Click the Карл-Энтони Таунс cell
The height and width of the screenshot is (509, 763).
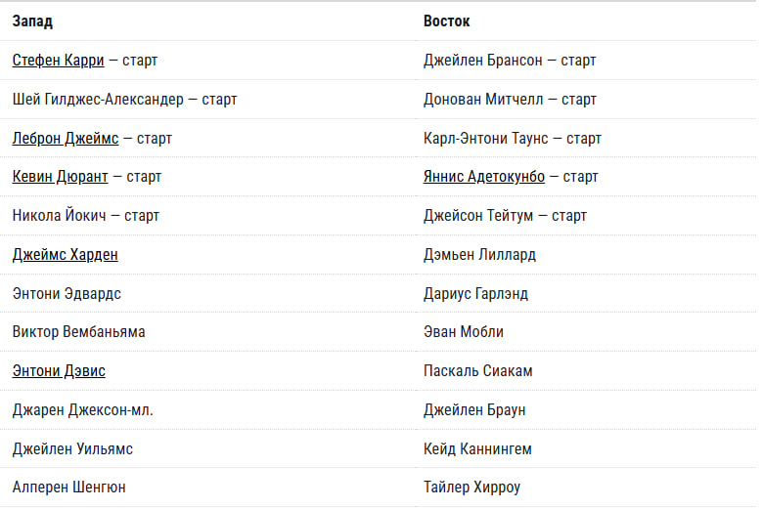point(512,139)
